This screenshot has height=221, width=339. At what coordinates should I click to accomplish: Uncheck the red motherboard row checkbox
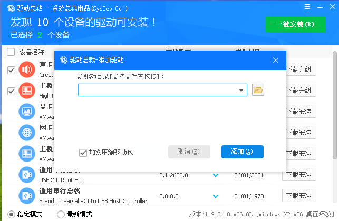coord(11,91)
